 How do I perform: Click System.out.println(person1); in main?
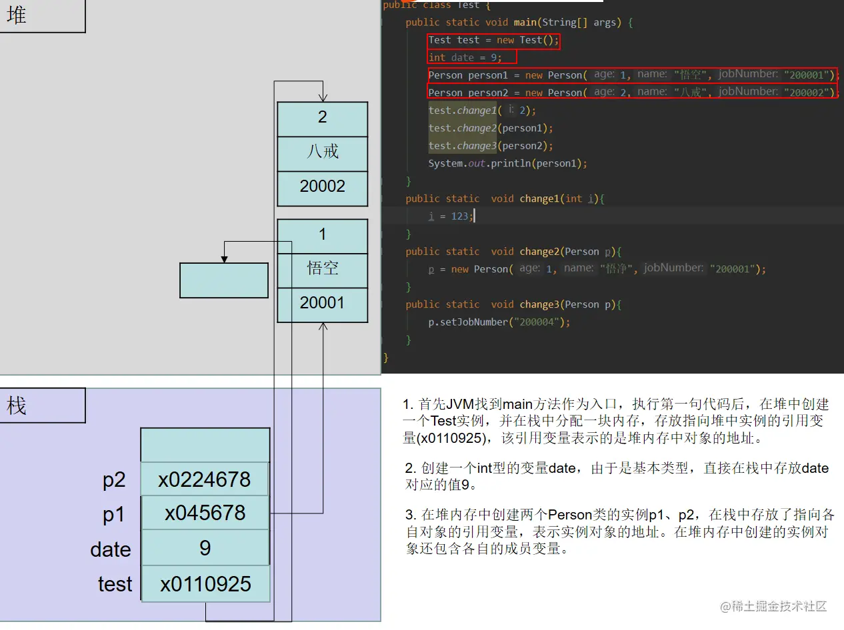(x=505, y=163)
